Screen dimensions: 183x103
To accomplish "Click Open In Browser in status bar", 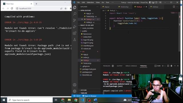I will [89, 96].
